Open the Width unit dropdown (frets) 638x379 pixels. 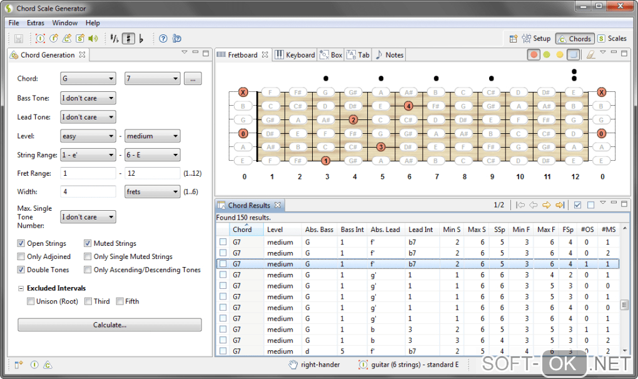point(152,191)
